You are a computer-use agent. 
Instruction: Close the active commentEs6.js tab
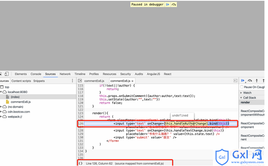pyautogui.click(x=133, y=81)
